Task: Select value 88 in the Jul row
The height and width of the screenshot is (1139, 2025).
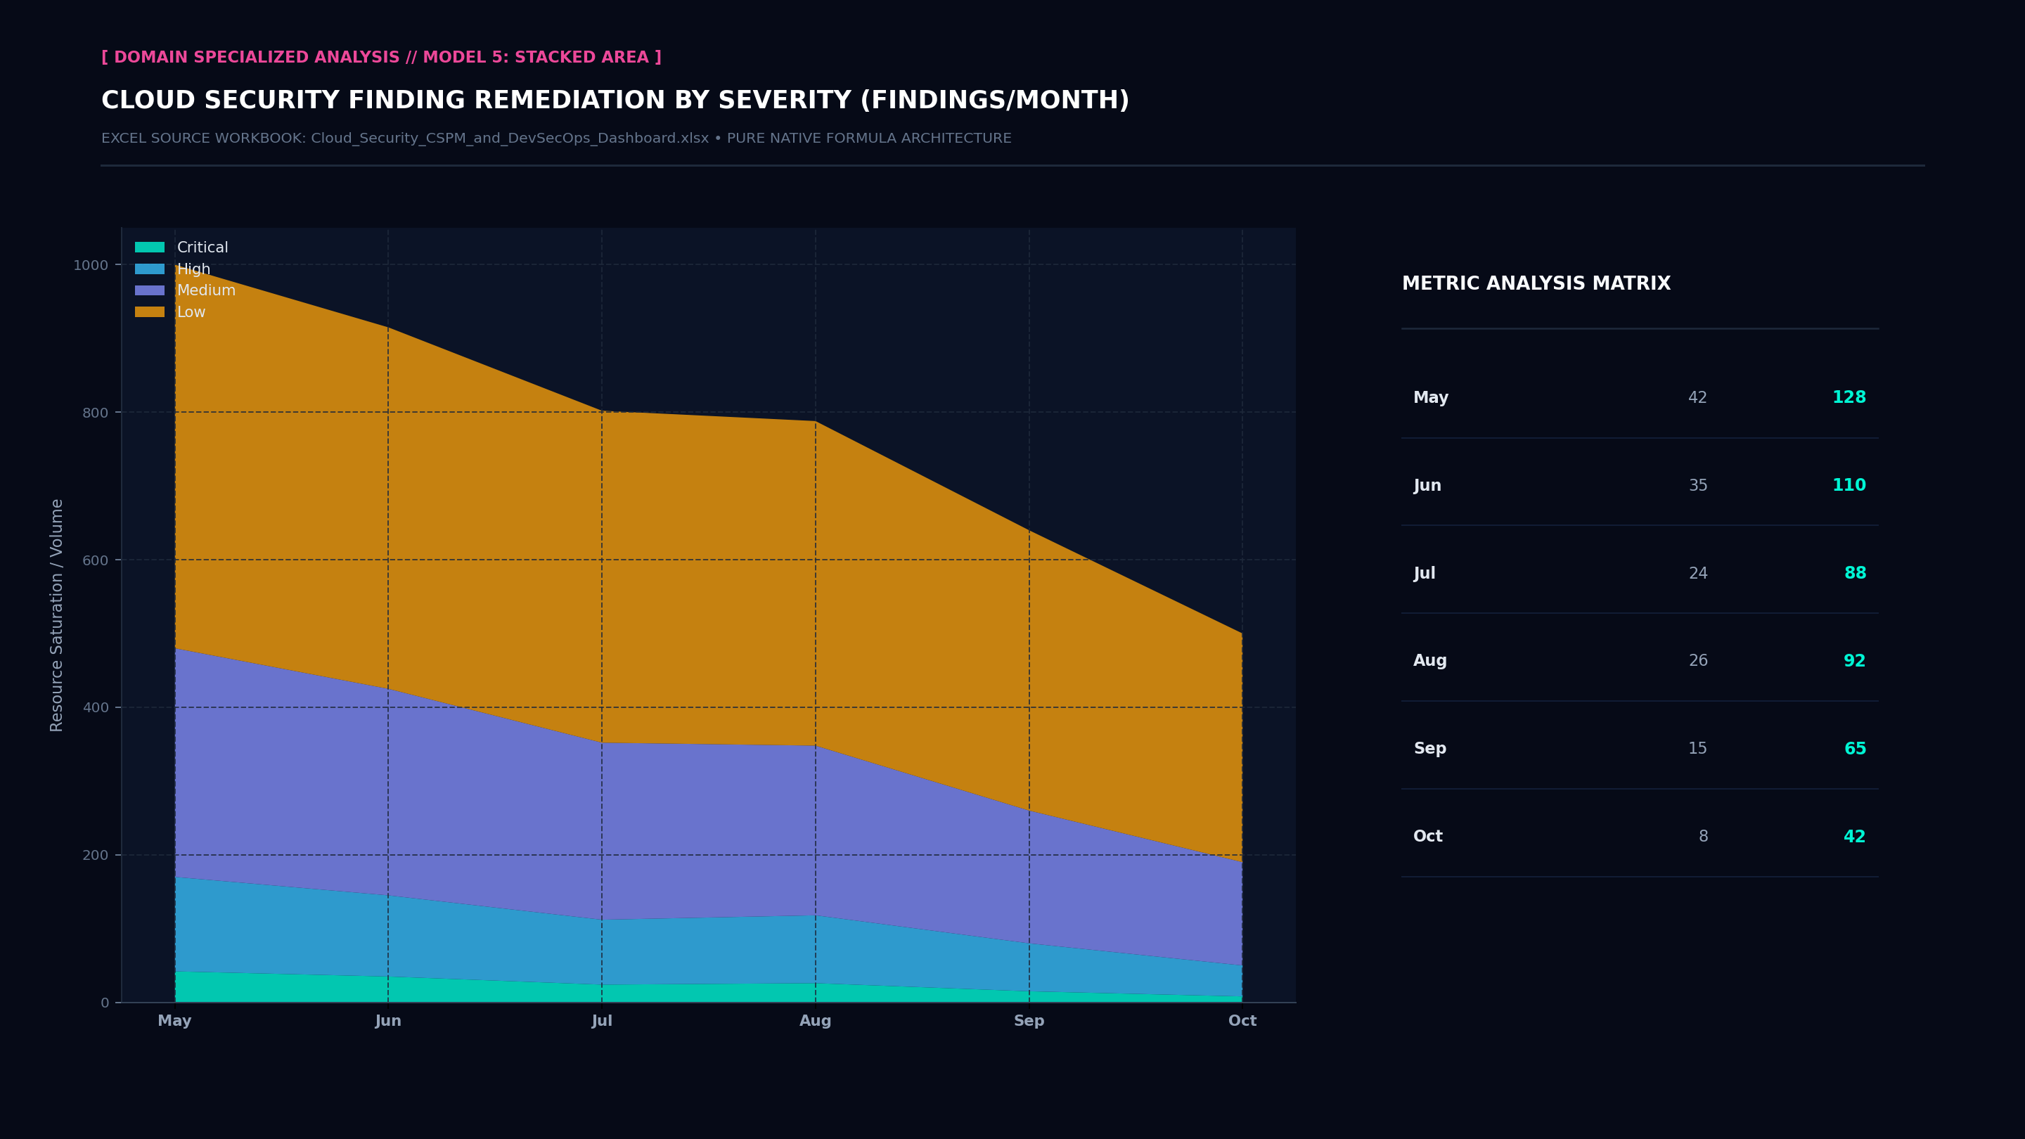Action: coord(1856,573)
